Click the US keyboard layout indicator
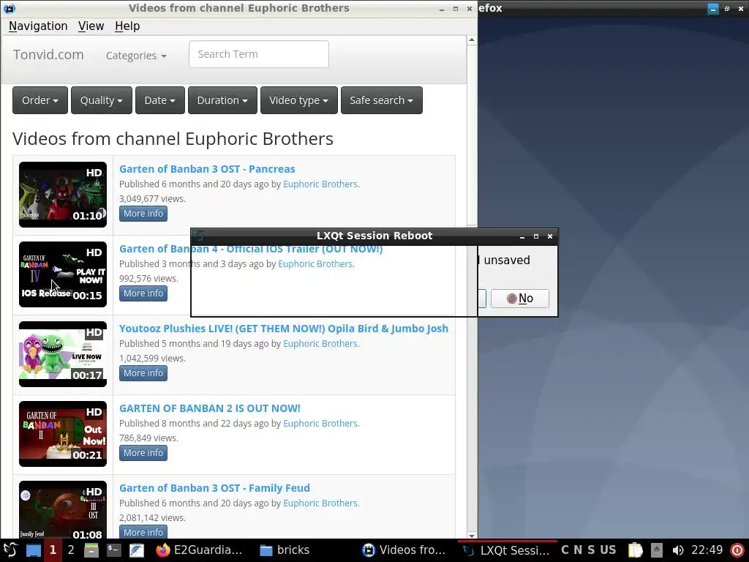This screenshot has height=562, width=749. [608, 550]
